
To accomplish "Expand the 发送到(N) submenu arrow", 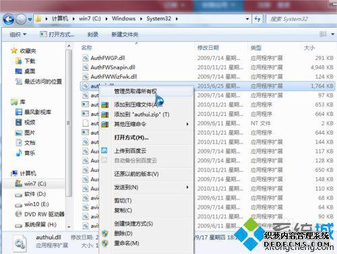I will (x=187, y=187).
